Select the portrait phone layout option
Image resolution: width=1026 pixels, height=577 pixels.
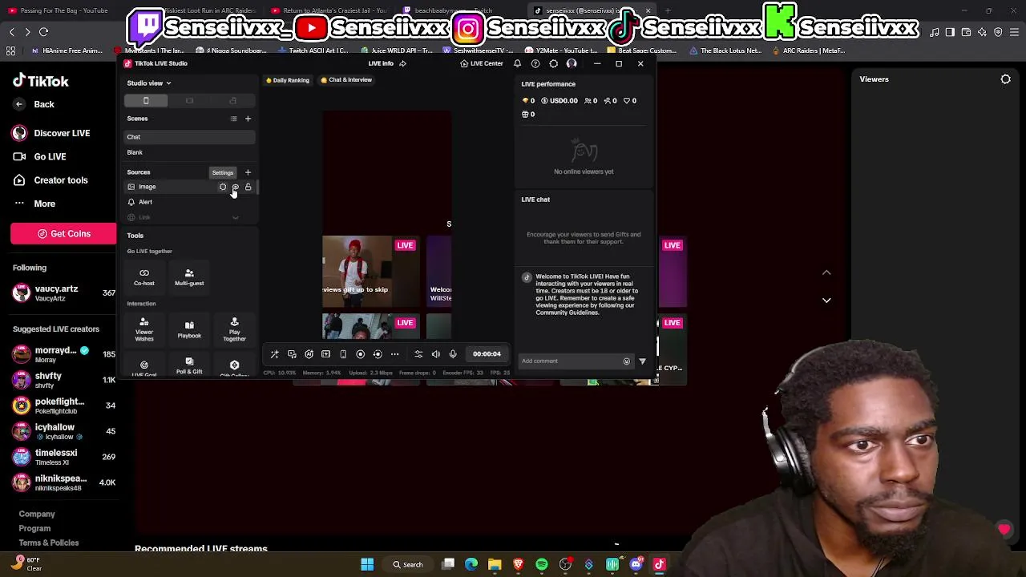click(146, 101)
